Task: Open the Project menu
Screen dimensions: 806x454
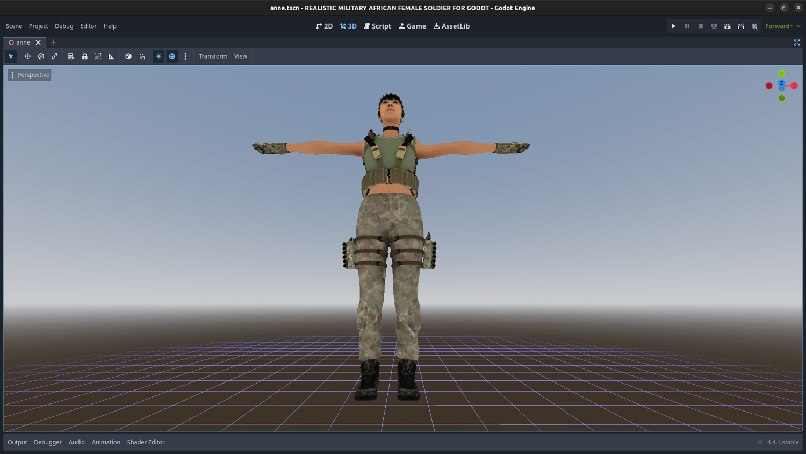Action: pyautogui.click(x=38, y=26)
